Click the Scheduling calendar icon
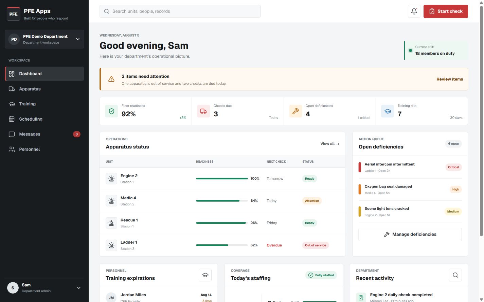Image resolution: width=484 pixels, height=302 pixels. click(12, 119)
